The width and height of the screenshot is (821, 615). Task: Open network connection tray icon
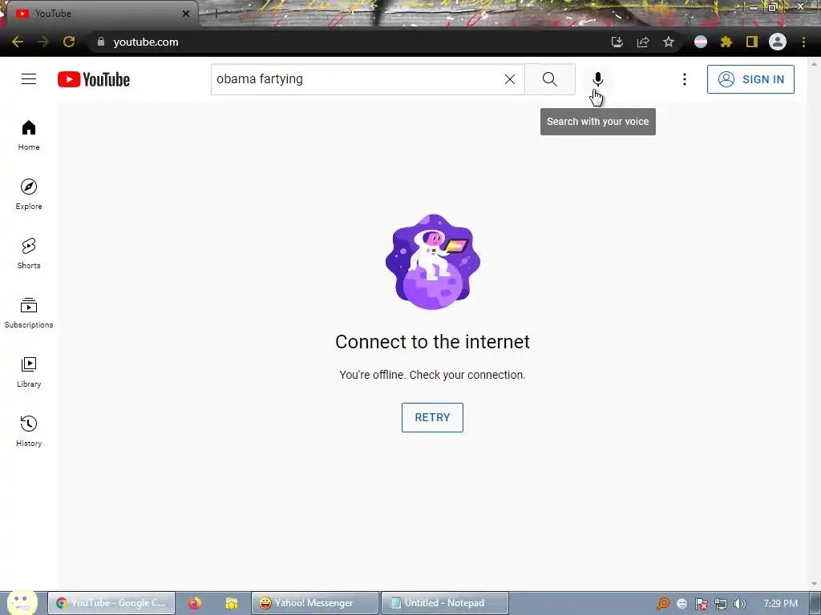click(721, 604)
